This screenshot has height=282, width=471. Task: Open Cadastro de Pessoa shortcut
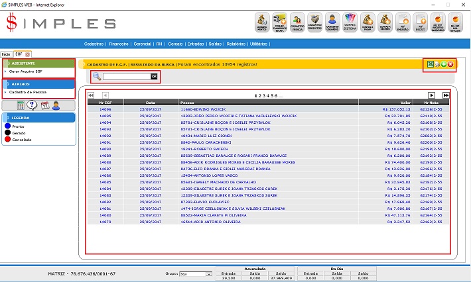(x=29, y=92)
